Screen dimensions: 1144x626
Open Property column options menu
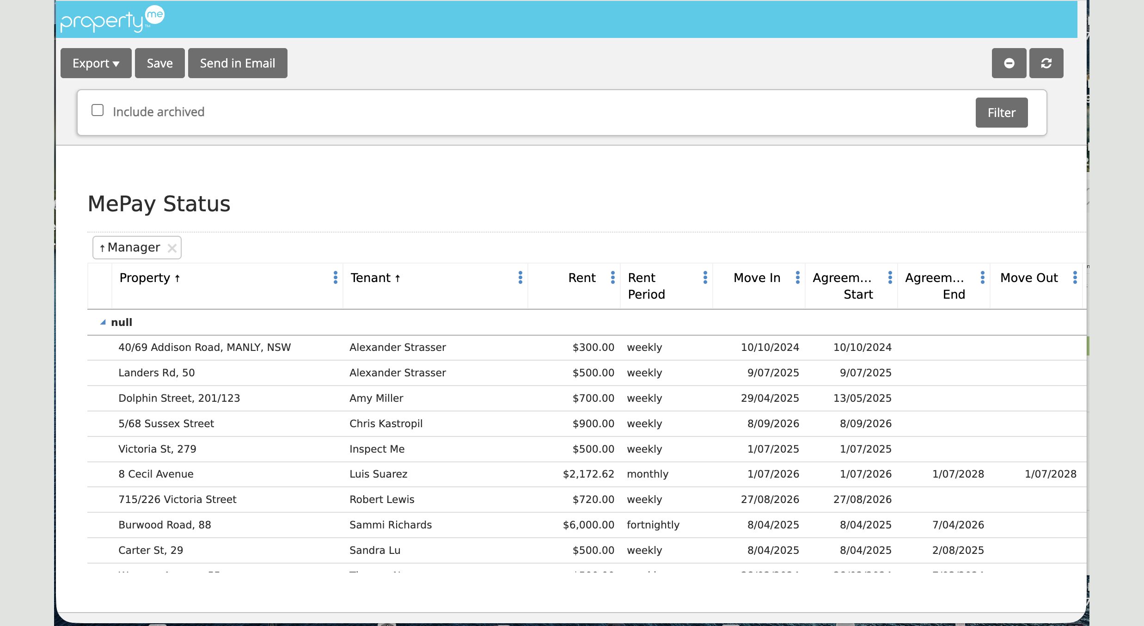pos(336,277)
